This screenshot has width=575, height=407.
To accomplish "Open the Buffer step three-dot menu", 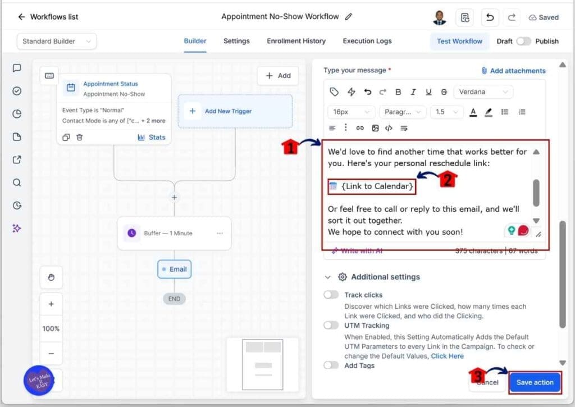I will pyautogui.click(x=220, y=233).
